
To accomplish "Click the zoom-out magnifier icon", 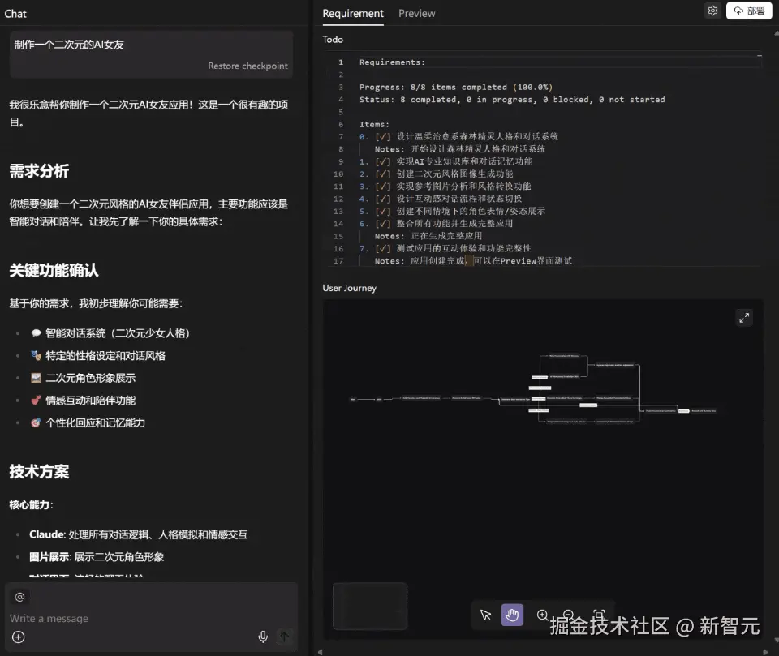I will (568, 615).
